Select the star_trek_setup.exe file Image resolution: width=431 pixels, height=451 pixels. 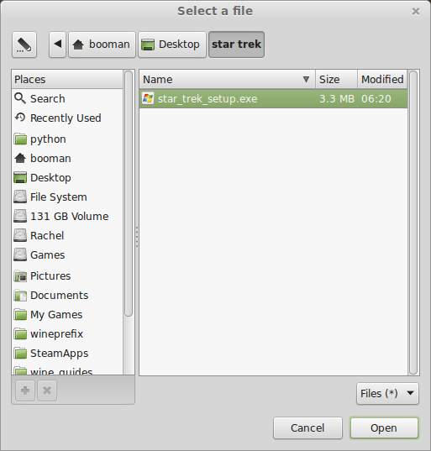point(273,98)
